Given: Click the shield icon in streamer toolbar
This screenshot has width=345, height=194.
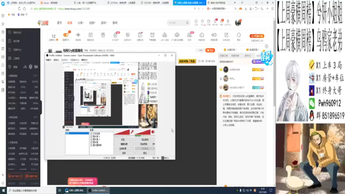Looking at the screenshot, I should (x=128, y=35).
